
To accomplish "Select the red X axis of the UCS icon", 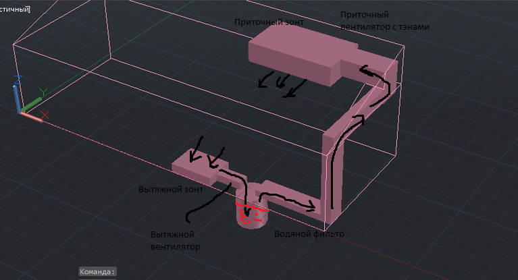I will [33, 117].
